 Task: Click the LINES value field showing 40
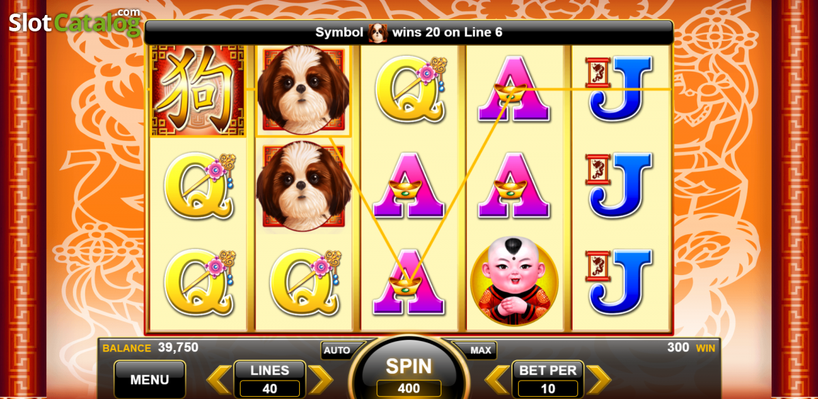coord(270,389)
